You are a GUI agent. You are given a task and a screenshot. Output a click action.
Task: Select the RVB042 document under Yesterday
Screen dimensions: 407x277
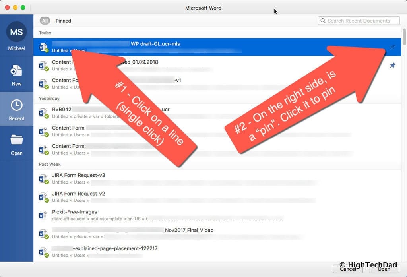coord(217,113)
